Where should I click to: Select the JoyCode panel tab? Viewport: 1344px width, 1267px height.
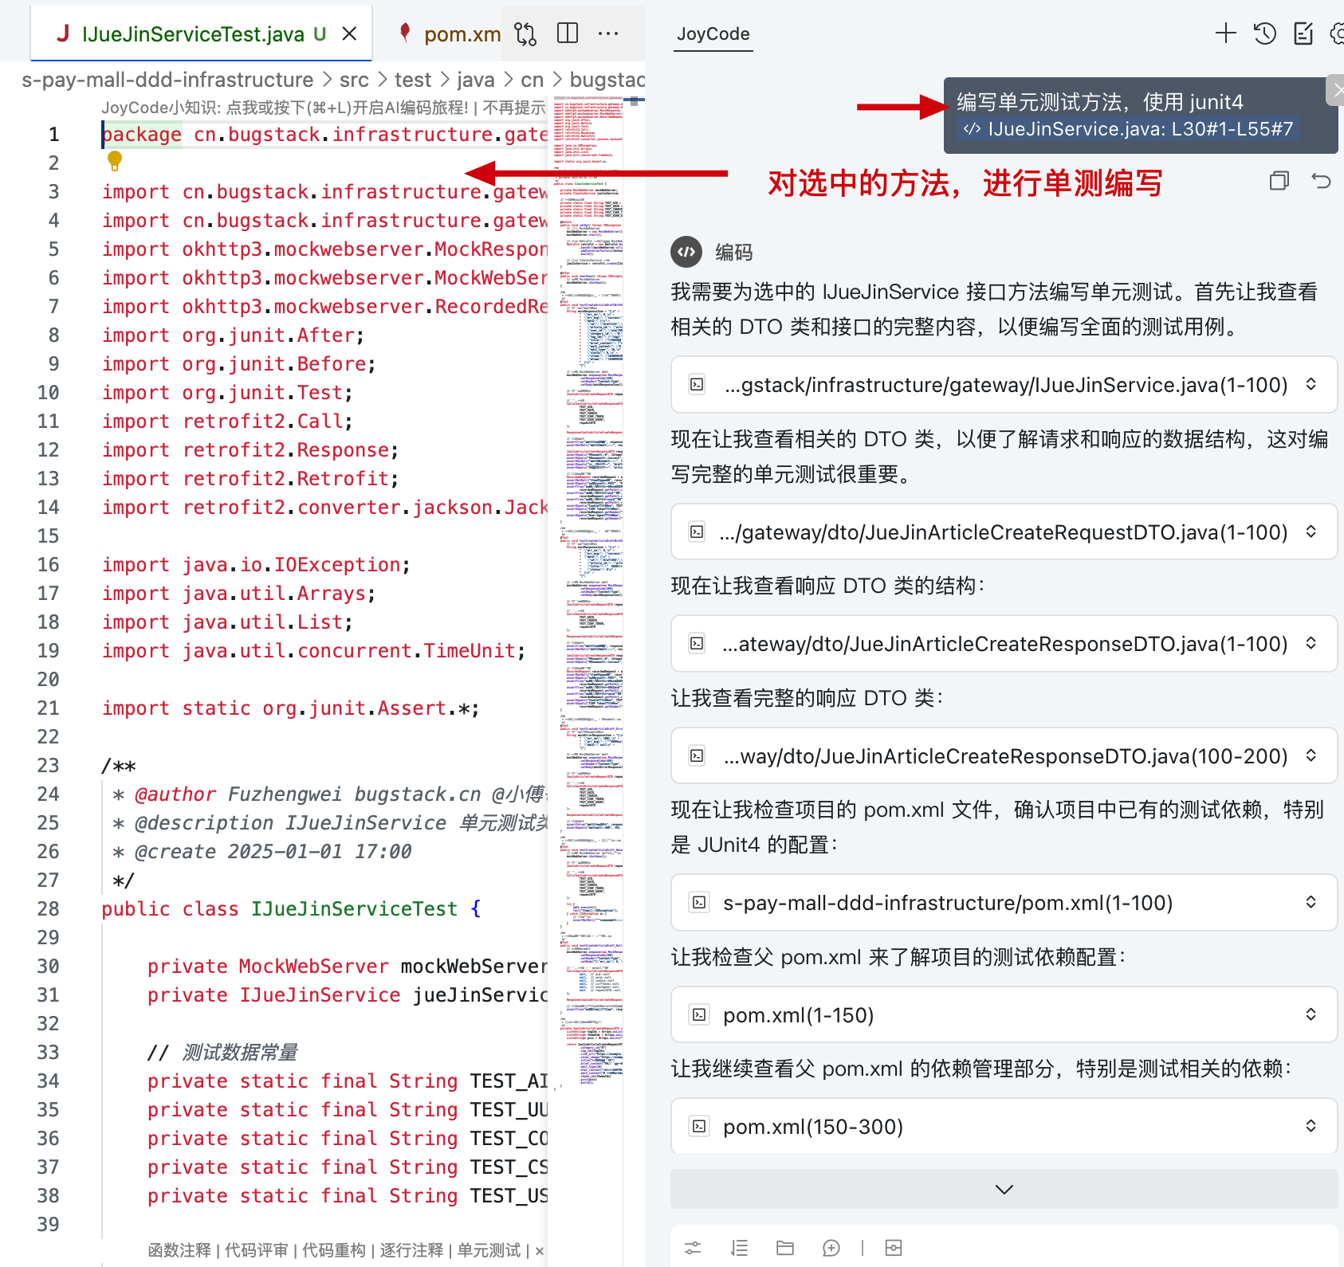tap(713, 34)
